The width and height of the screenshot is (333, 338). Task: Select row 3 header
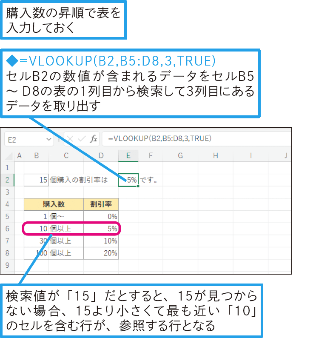tap(7, 192)
